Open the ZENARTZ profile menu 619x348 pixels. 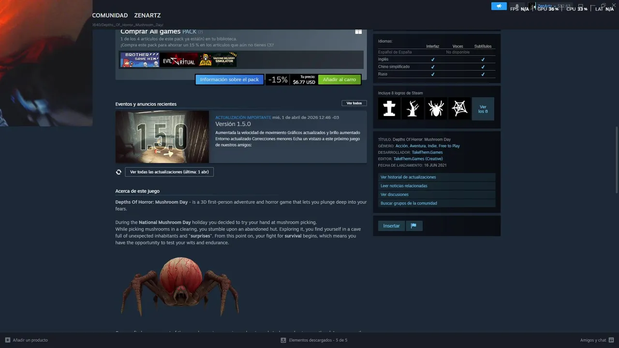pyautogui.click(x=147, y=15)
